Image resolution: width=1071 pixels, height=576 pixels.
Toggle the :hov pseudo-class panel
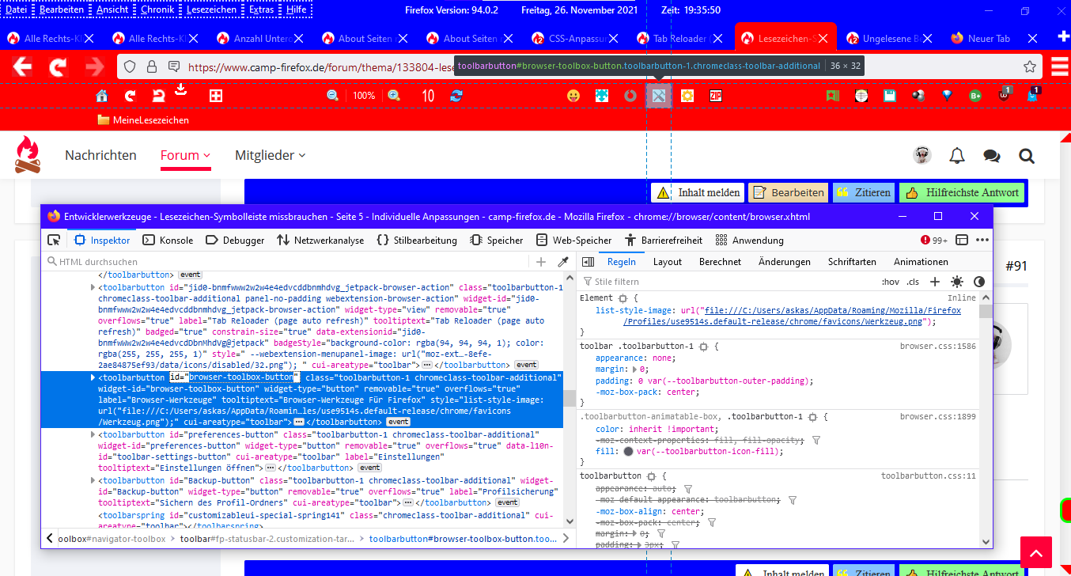tap(890, 282)
